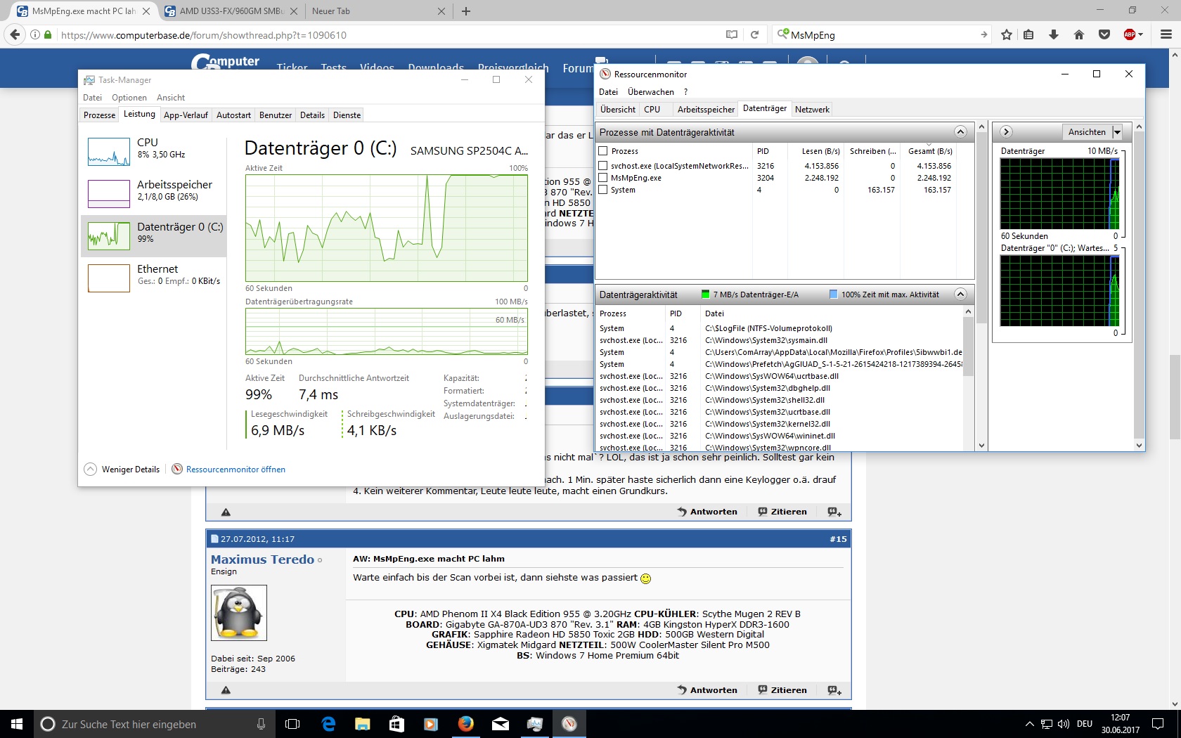Open Mail app from taskbar
1181x738 pixels.
pos(500,724)
